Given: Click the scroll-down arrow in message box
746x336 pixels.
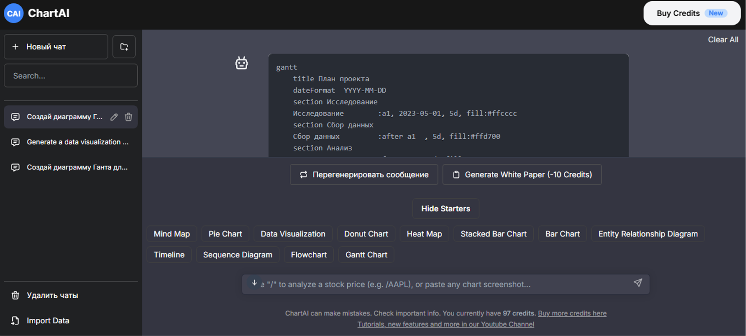Looking at the screenshot, I should 254,283.
